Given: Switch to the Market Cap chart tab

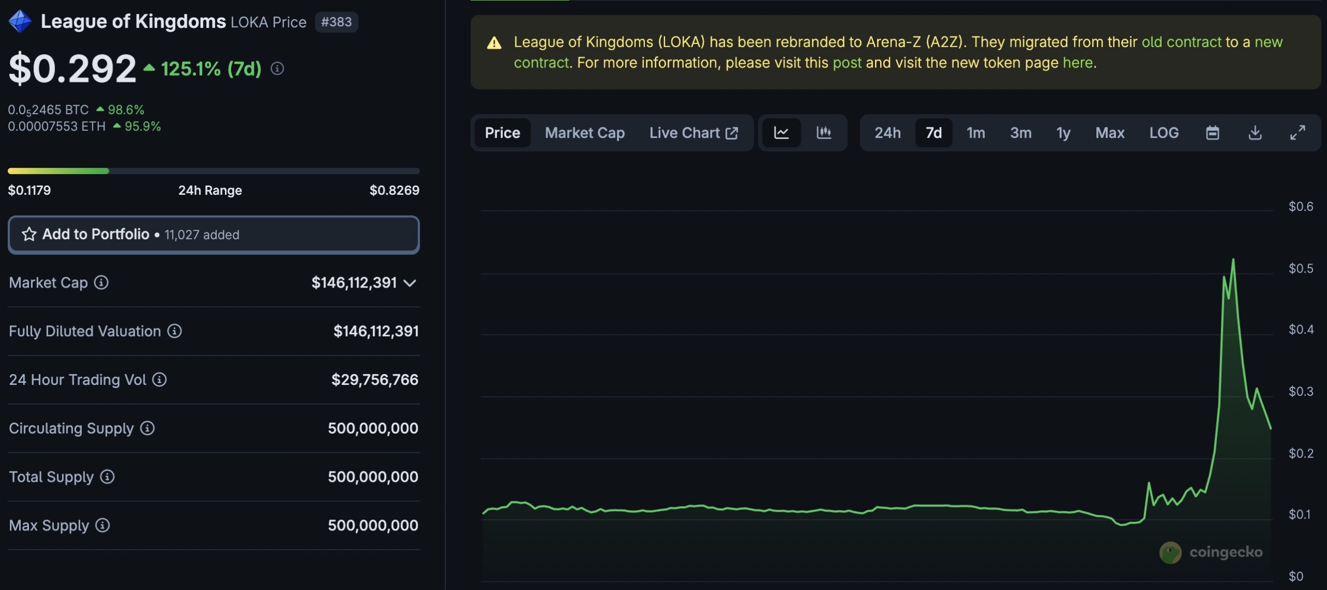Looking at the screenshot, I should coord(585,133).
